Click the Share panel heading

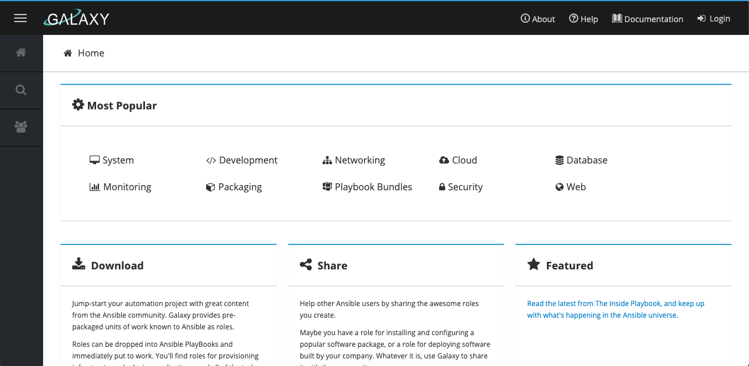[332, 265]
